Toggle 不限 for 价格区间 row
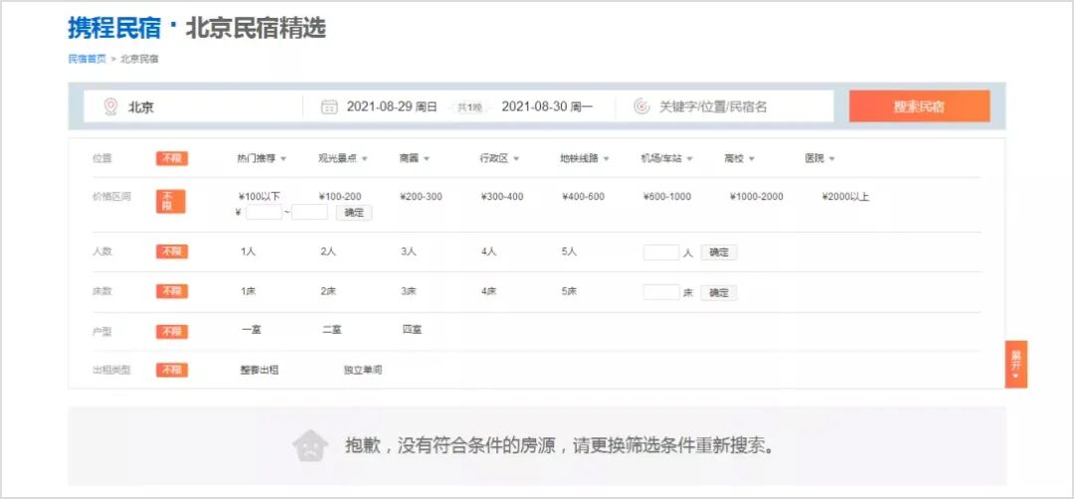 171,201
